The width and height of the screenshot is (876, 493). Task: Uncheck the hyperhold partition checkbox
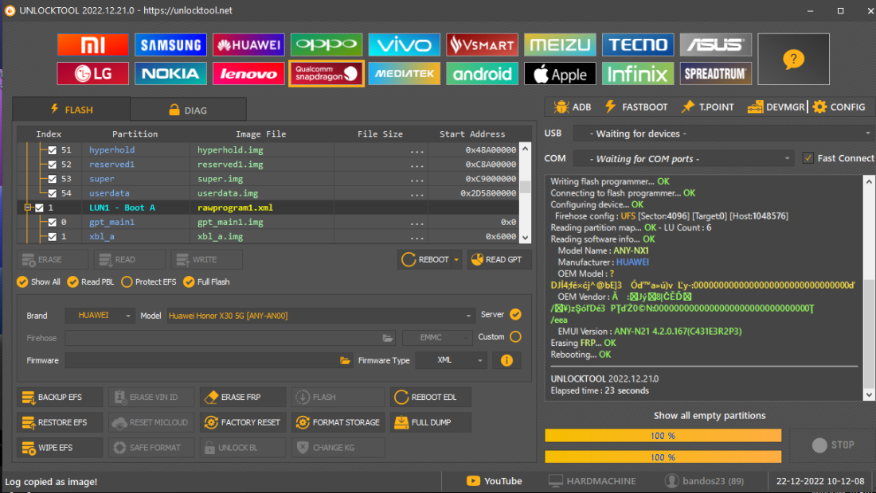click(x=53, y=150)
